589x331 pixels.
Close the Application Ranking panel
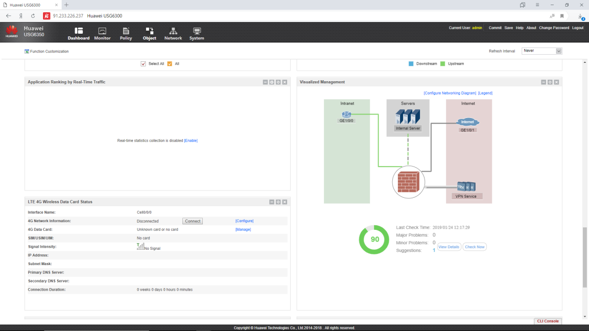(x=285, y=82)
